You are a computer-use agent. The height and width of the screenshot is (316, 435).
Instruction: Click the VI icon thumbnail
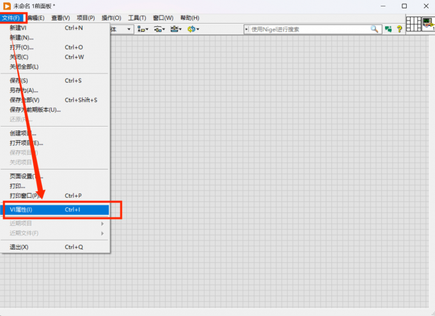pos(429,24)
